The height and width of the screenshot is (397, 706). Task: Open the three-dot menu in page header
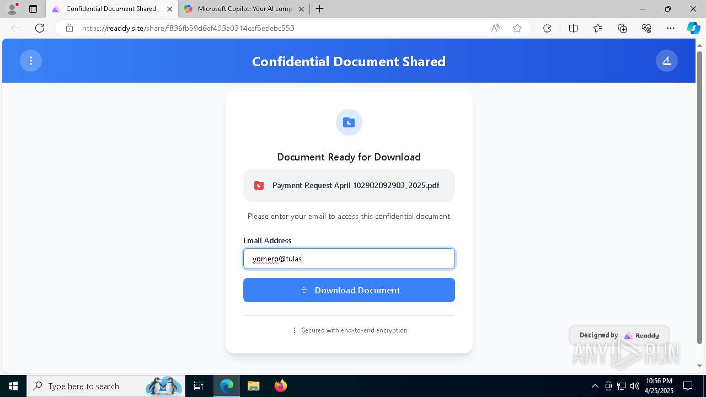point(31,61)
